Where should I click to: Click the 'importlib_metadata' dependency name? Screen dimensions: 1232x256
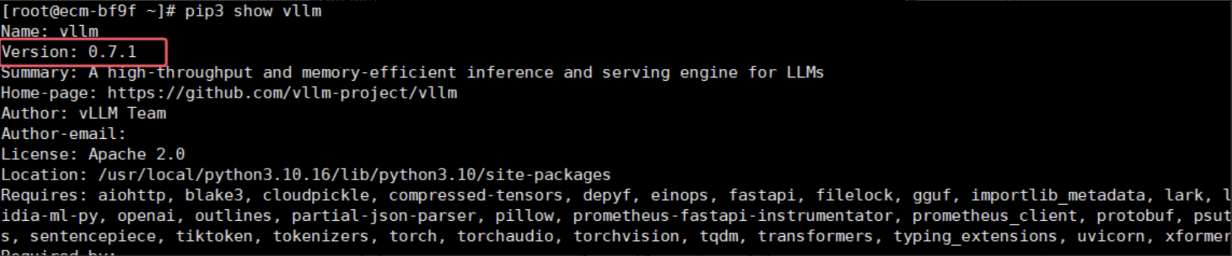pos(1058,196)
